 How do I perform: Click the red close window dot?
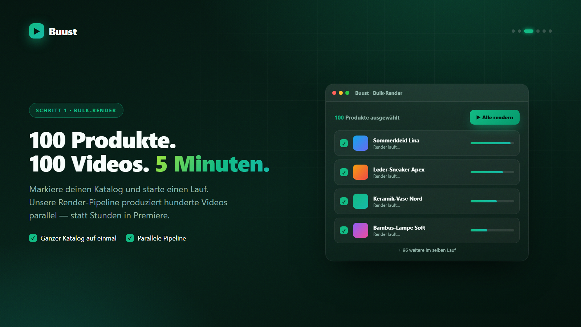[334, 93]
